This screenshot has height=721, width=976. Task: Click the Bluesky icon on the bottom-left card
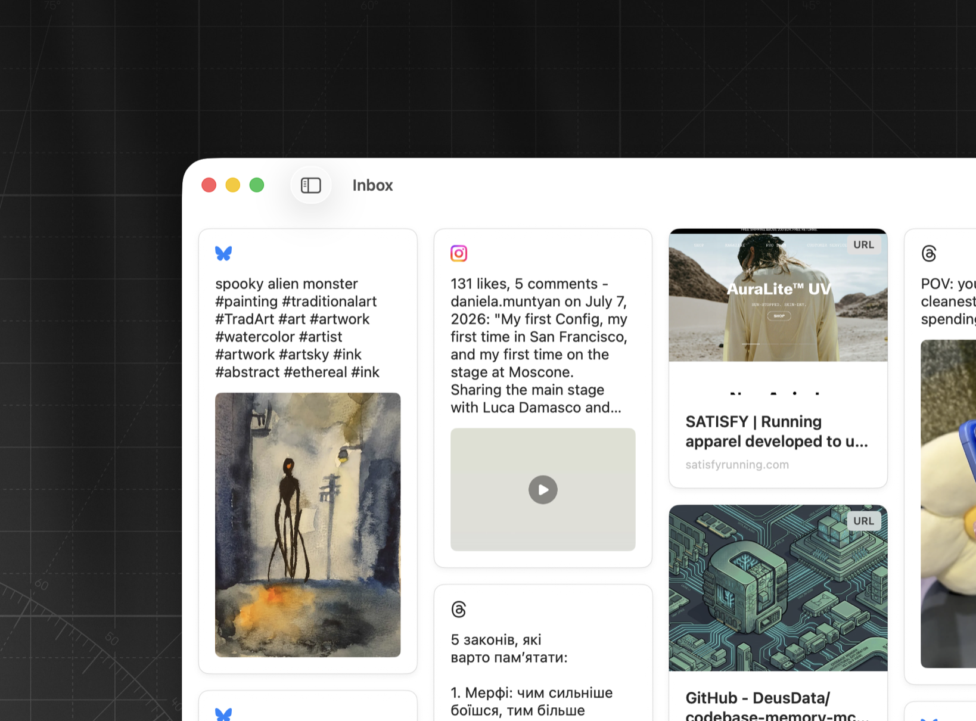[x=223, y=714]
